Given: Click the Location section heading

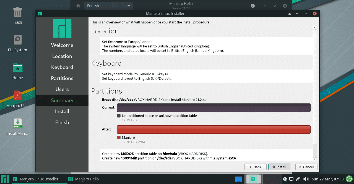Looking at the screenshot, I should pyautogui.click(x=105, y=31).
